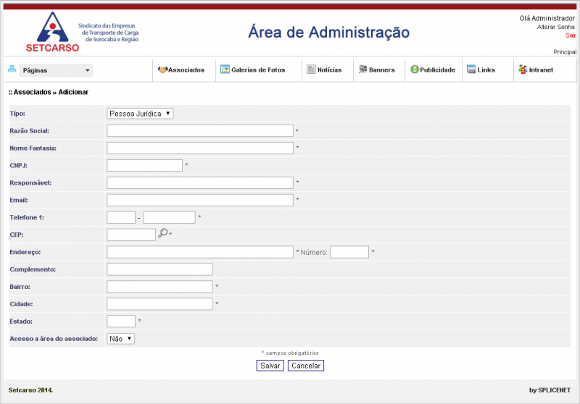Focus the Bairro field
Image resolution: width=580 pixels, height=404 pixels.
pos(159,287)
